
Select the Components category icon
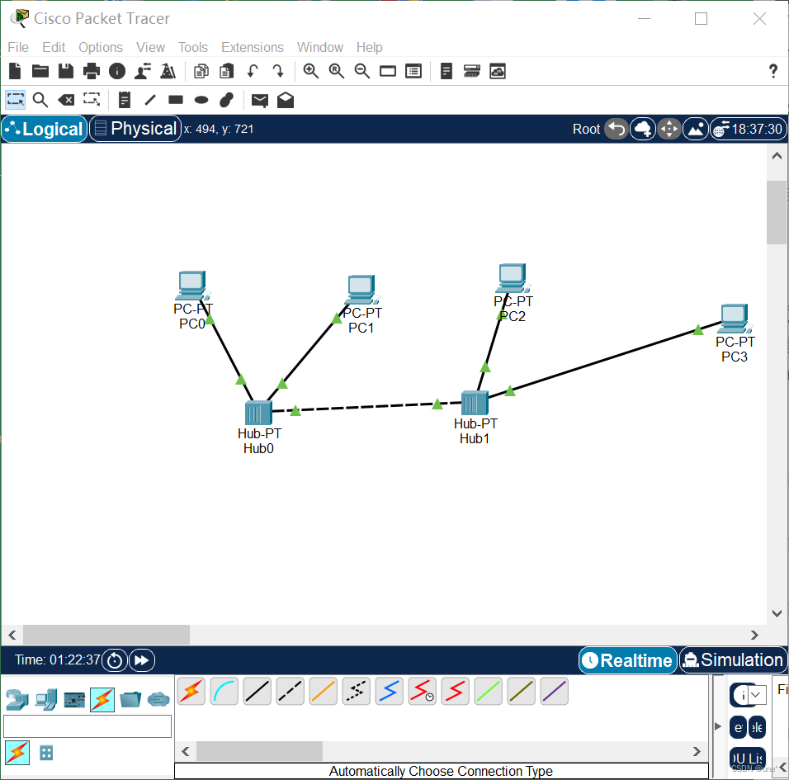pyautogui.click(x=74, y=699)
